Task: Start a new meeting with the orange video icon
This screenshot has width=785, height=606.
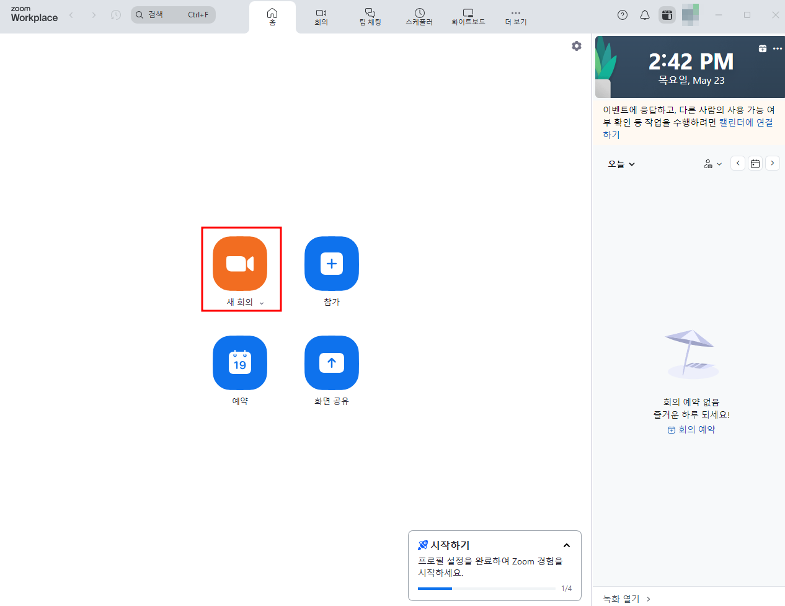Action: (240, 263)
